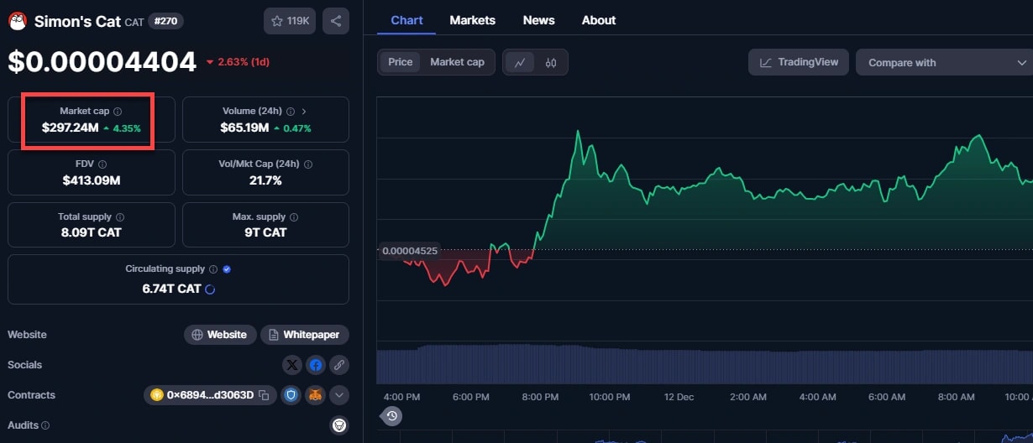Open the TradingView chart button
Screen dimensions: 1033x443
point(799,62)
